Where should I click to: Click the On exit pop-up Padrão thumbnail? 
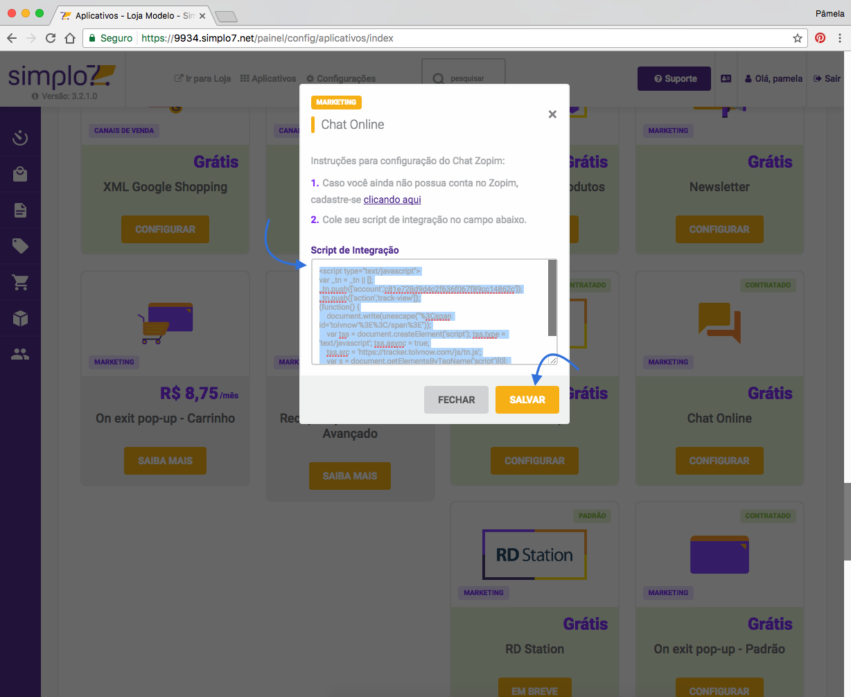[x=719, y=553]
